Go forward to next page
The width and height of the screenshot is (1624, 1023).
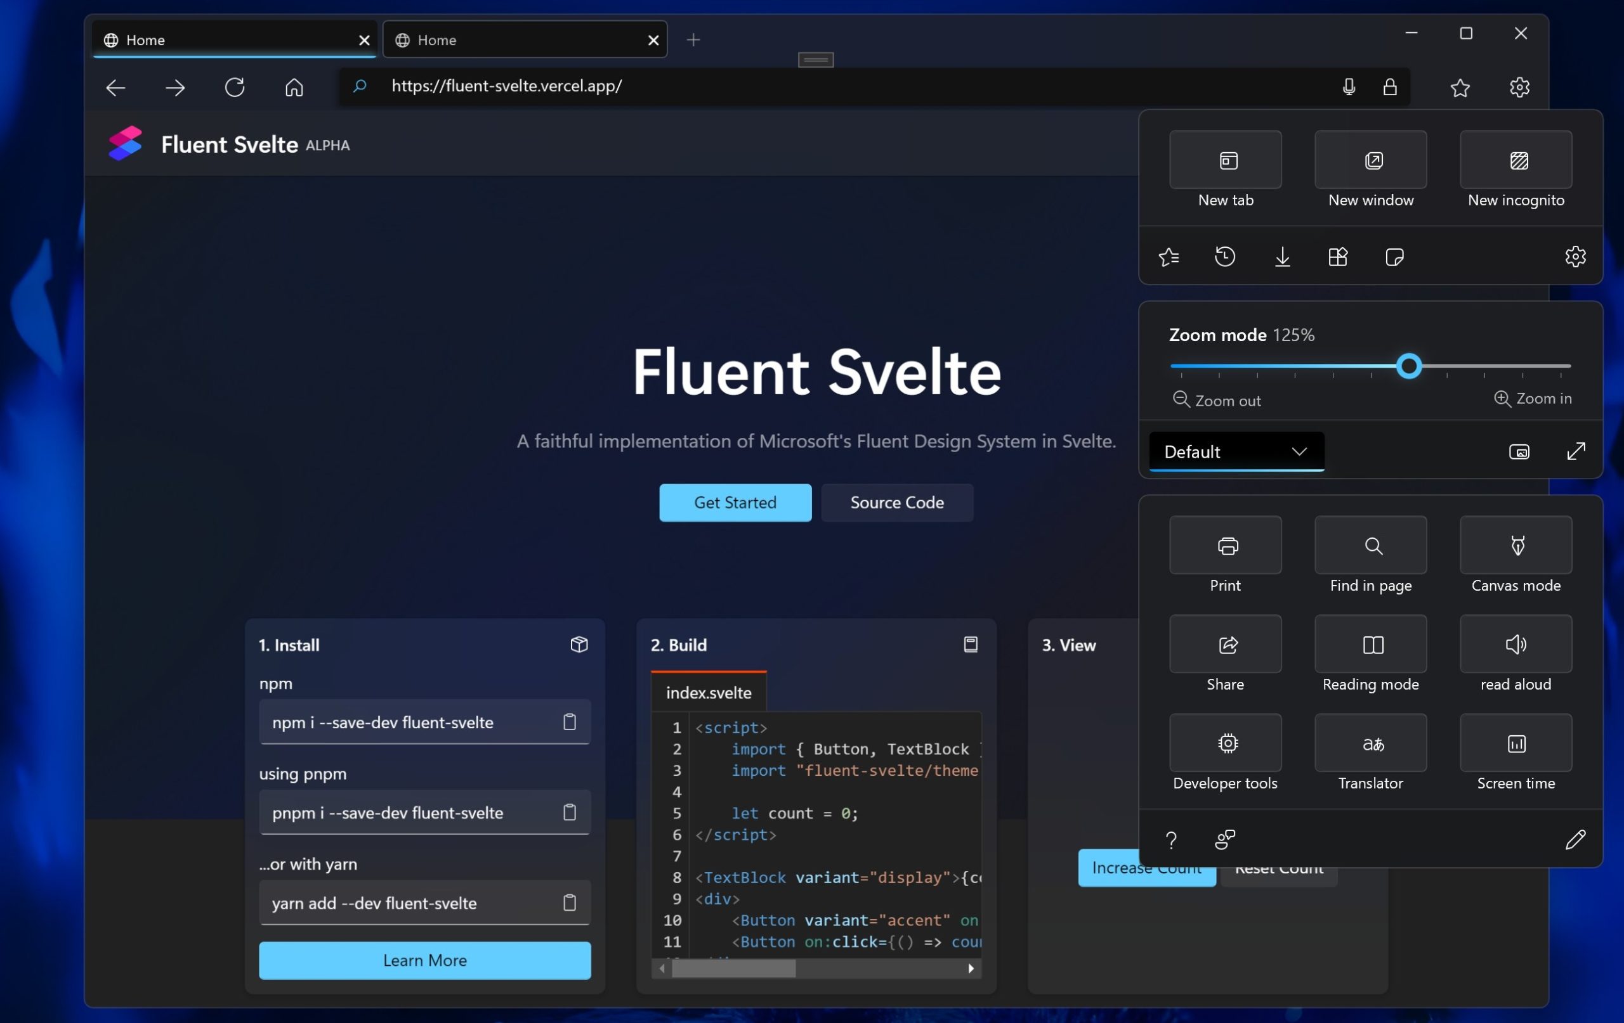(x=174, y=87)
